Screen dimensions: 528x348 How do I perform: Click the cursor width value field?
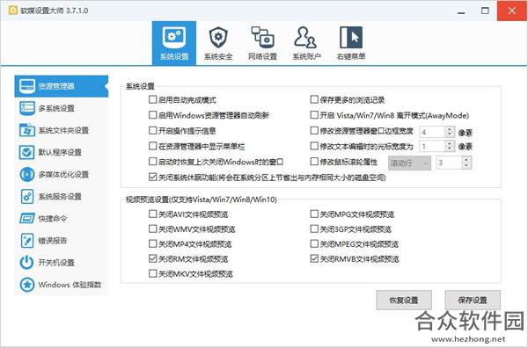click(432, 146)
